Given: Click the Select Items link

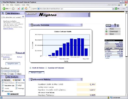Looking at the screenshot, I should pos(8,29).
